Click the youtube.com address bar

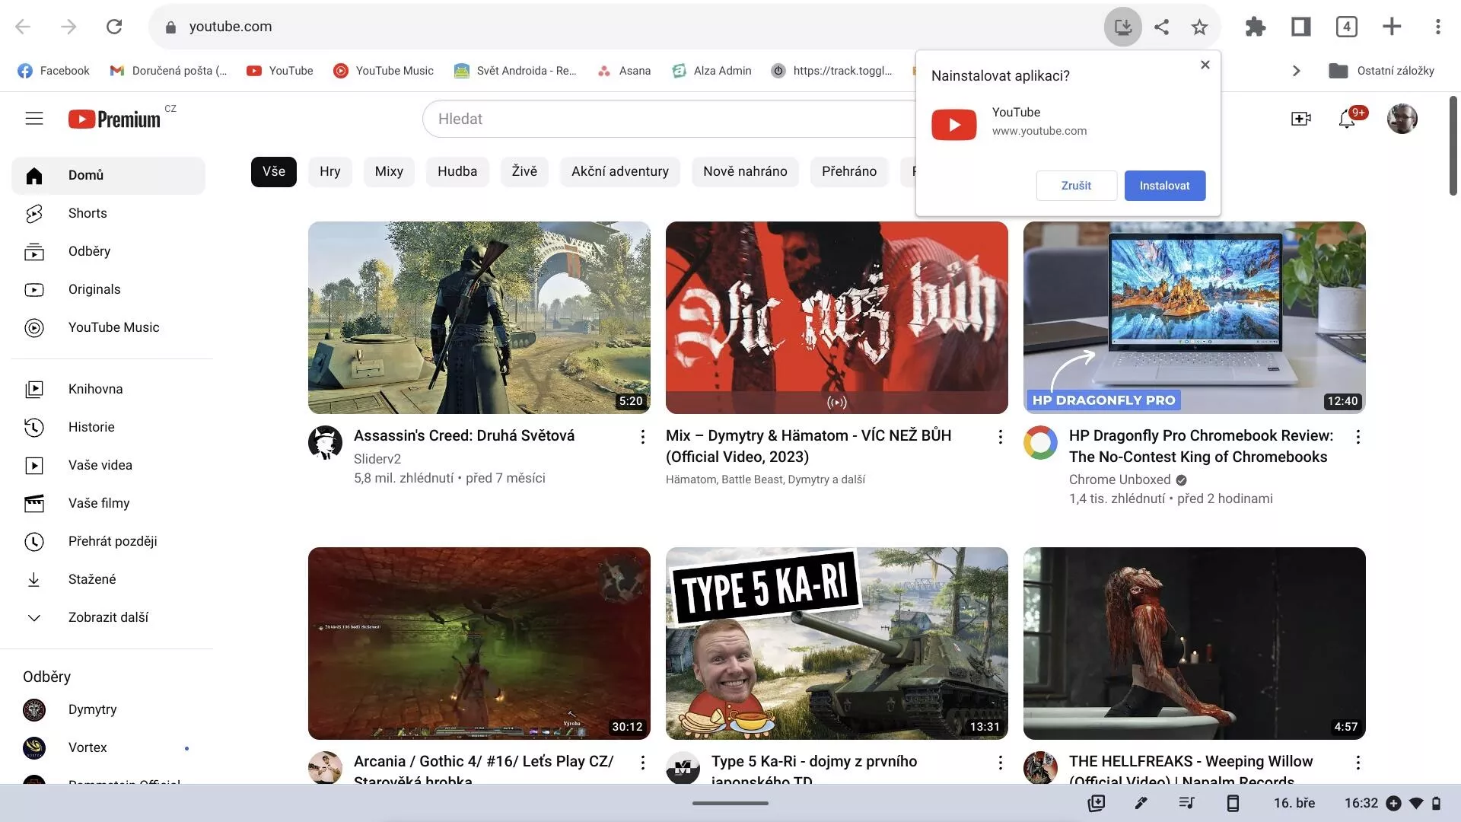(624, 27)
